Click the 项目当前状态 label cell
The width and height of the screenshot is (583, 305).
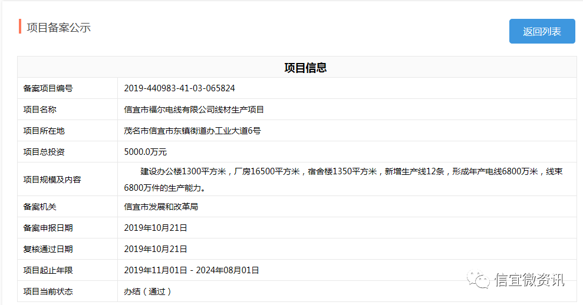[x=67, y=291]
